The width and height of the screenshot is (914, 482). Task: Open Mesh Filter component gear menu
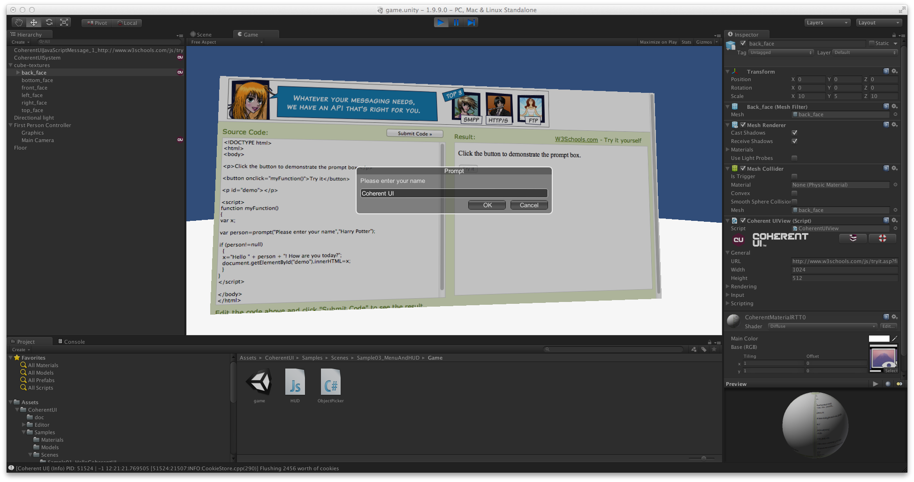(894, 106)
